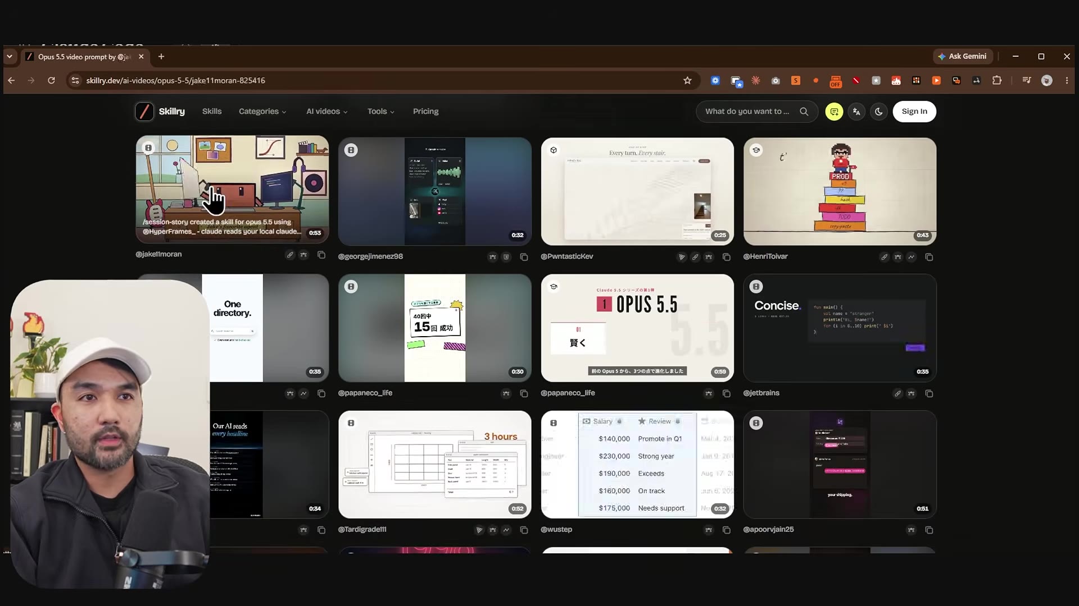This screenshot has width=1079, height=606.
Task: Expand the Tools dropdown
Action: tap(380, 111)
